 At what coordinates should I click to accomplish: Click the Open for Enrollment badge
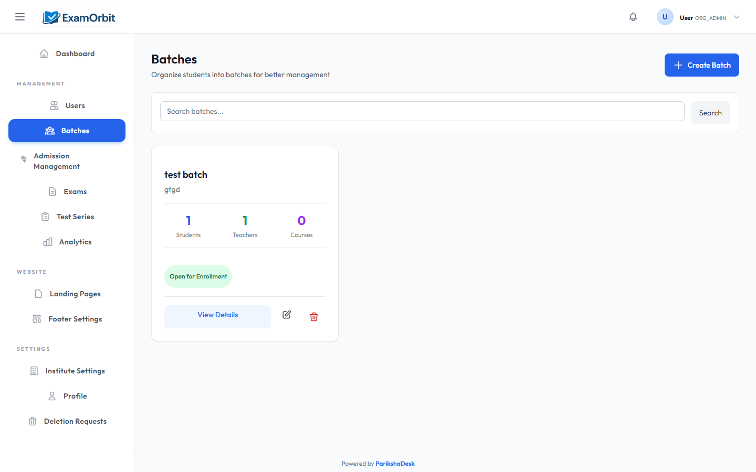[198, 276]
